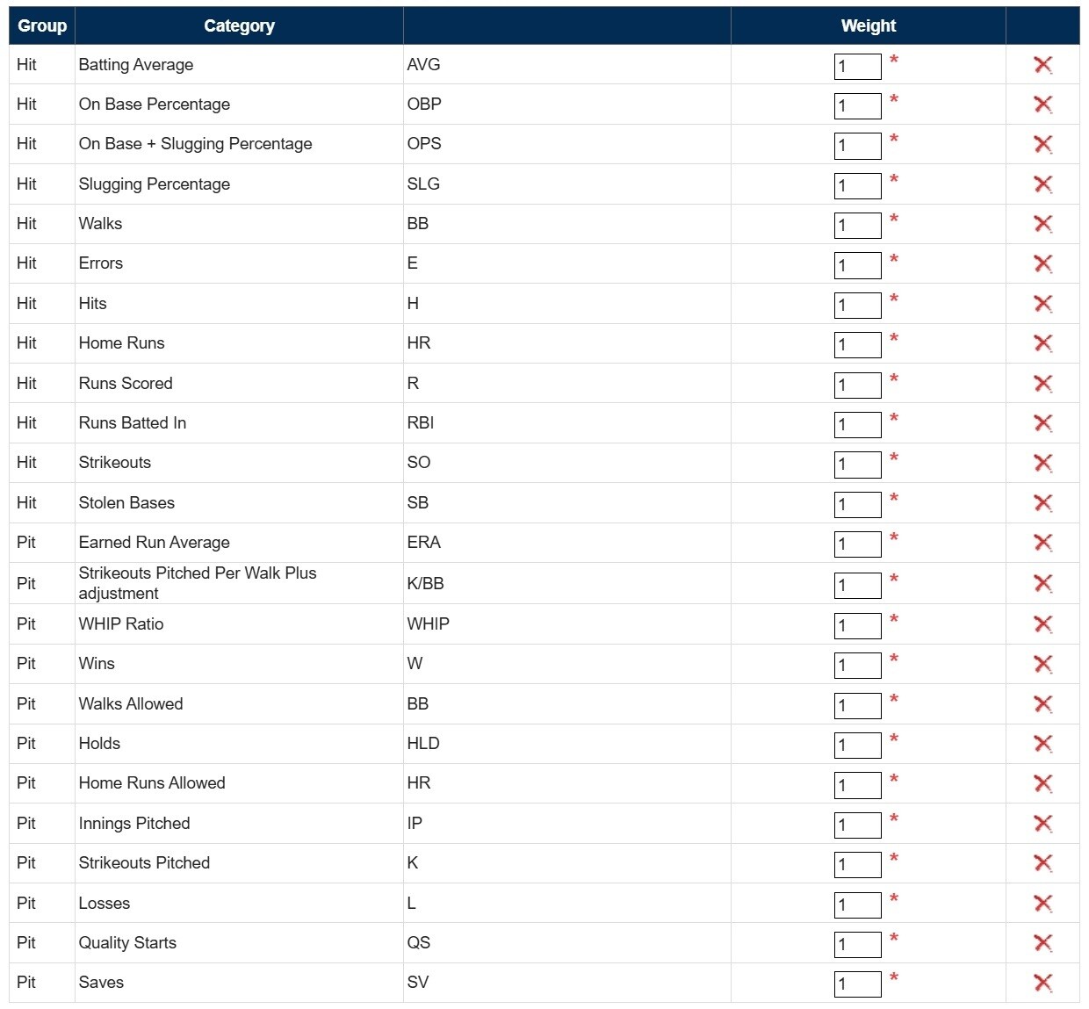Click the Category column header
Screen dimensions: 1089x1009
239,26
